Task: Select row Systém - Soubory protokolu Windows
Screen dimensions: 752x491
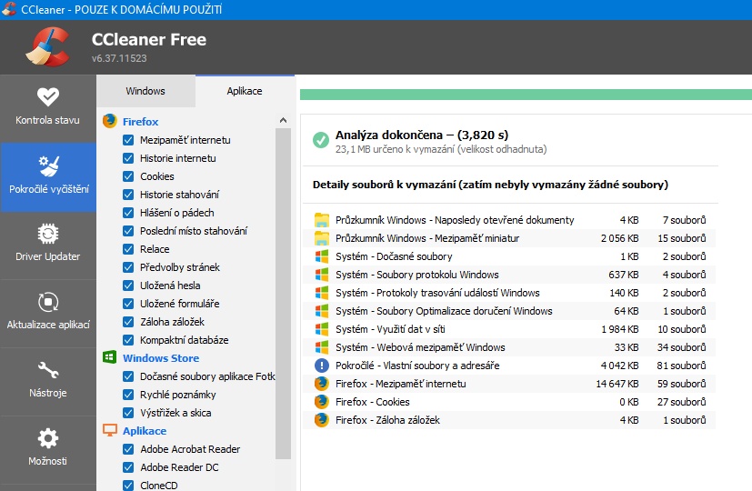Action: point(509,275)
